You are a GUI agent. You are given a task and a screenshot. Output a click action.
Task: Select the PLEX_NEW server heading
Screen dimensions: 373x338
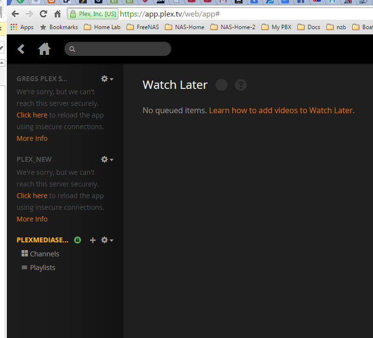point(34,159)
